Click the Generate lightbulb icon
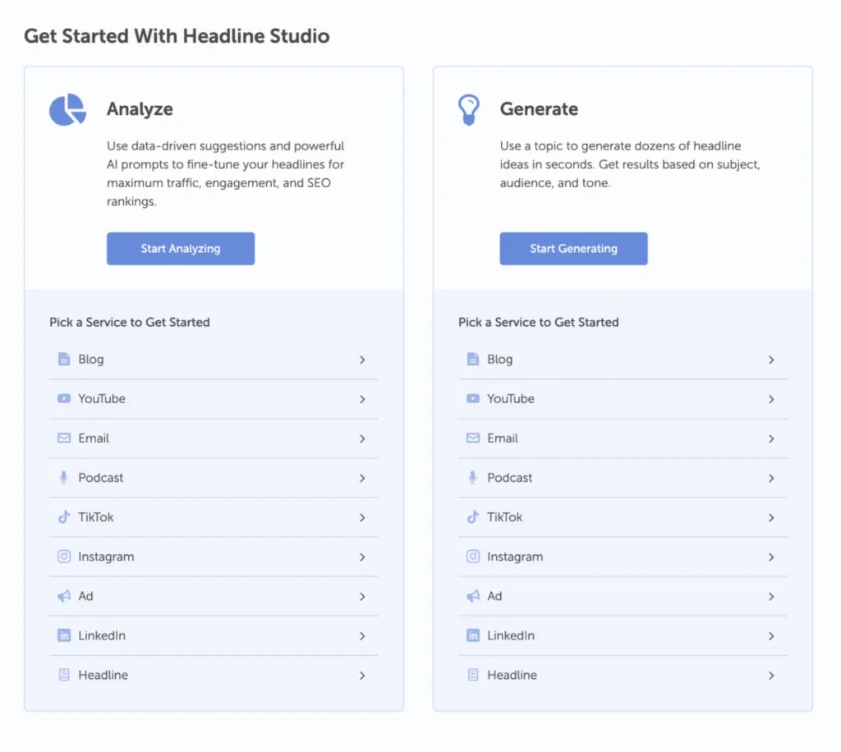The height and width of the screenshot is (752, 841). [468, 110]
